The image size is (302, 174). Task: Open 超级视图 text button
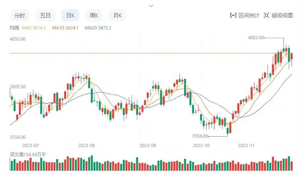pyautogui.click(x=282, y=15)
